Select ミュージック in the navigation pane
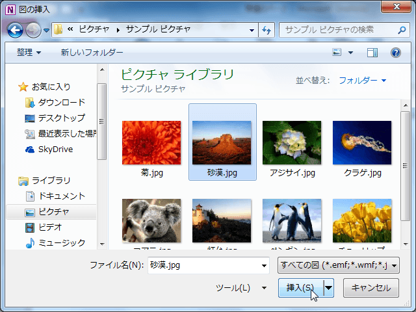The width and height of the screenshot is (416, 312). pos(62,243)
